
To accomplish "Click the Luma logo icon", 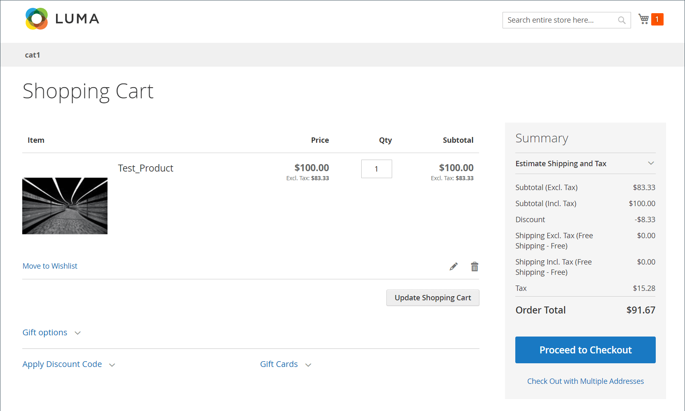I will (37, 19).
